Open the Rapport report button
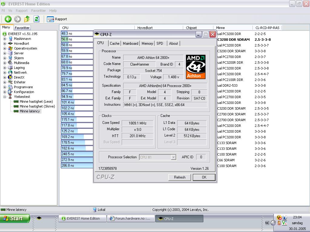 [x=57, y=19]
